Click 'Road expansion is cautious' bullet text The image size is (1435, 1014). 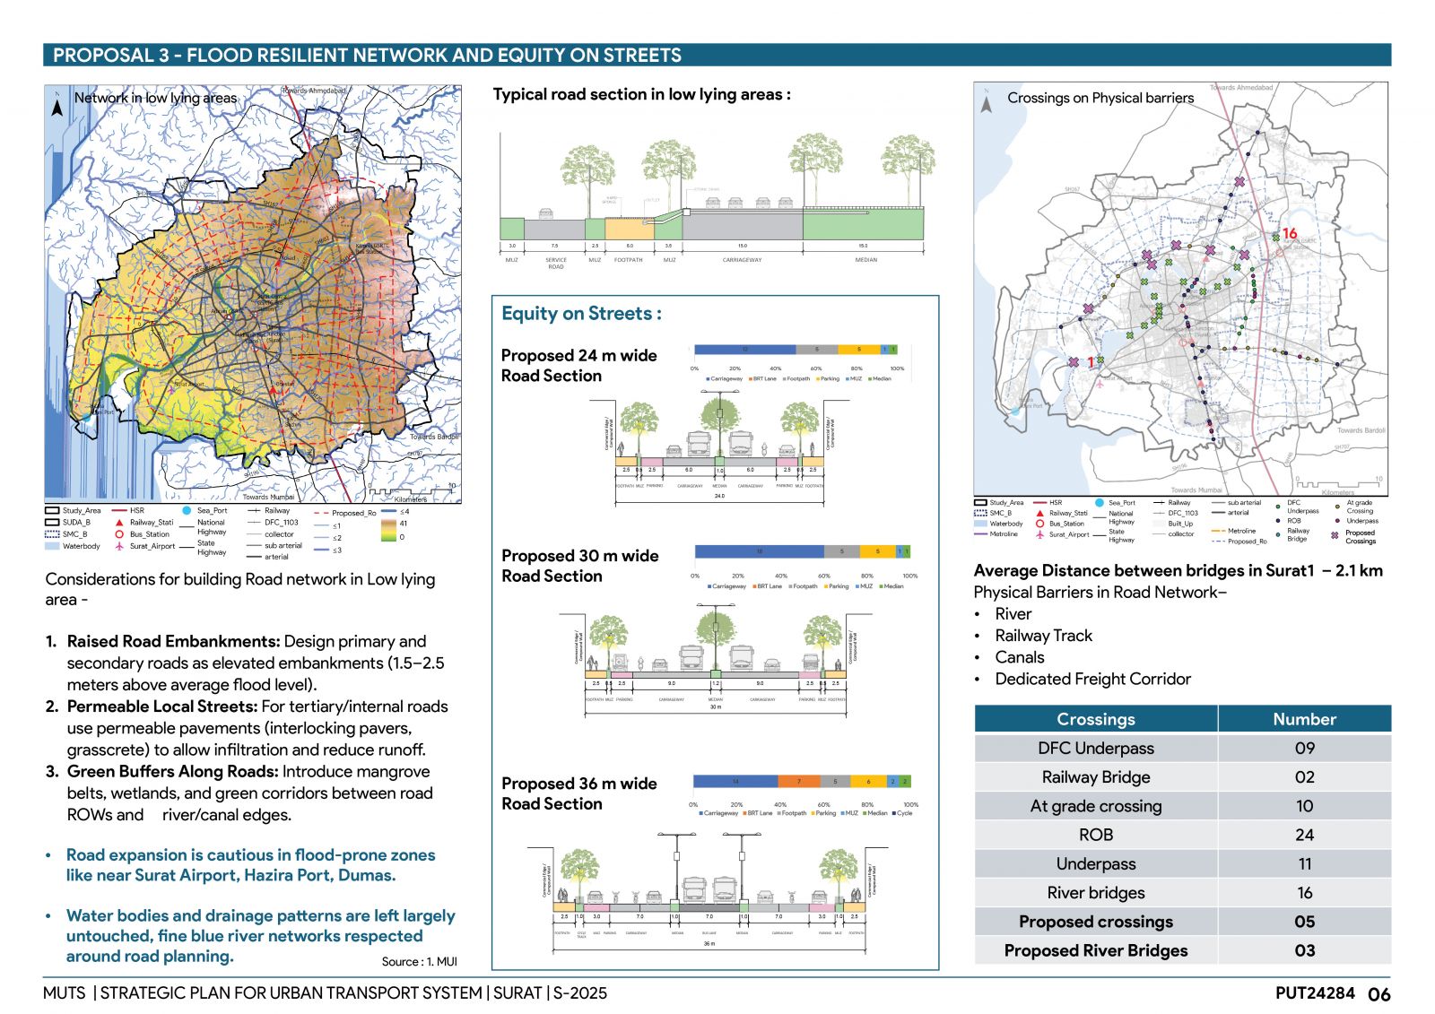coord(250,865)
